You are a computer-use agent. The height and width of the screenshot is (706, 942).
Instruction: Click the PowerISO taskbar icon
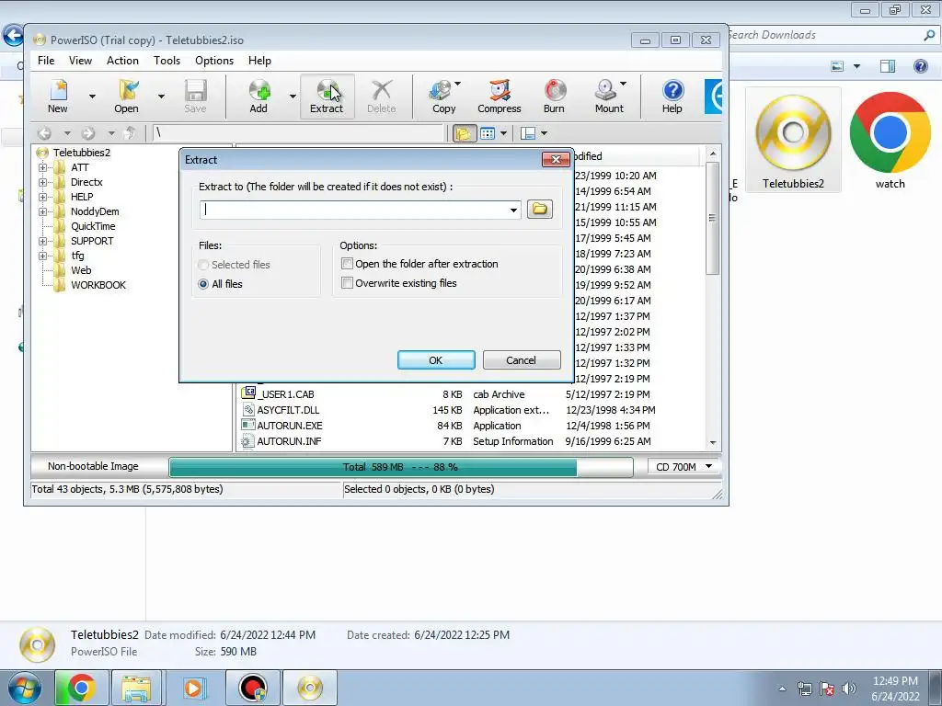(x=310, y=688)
